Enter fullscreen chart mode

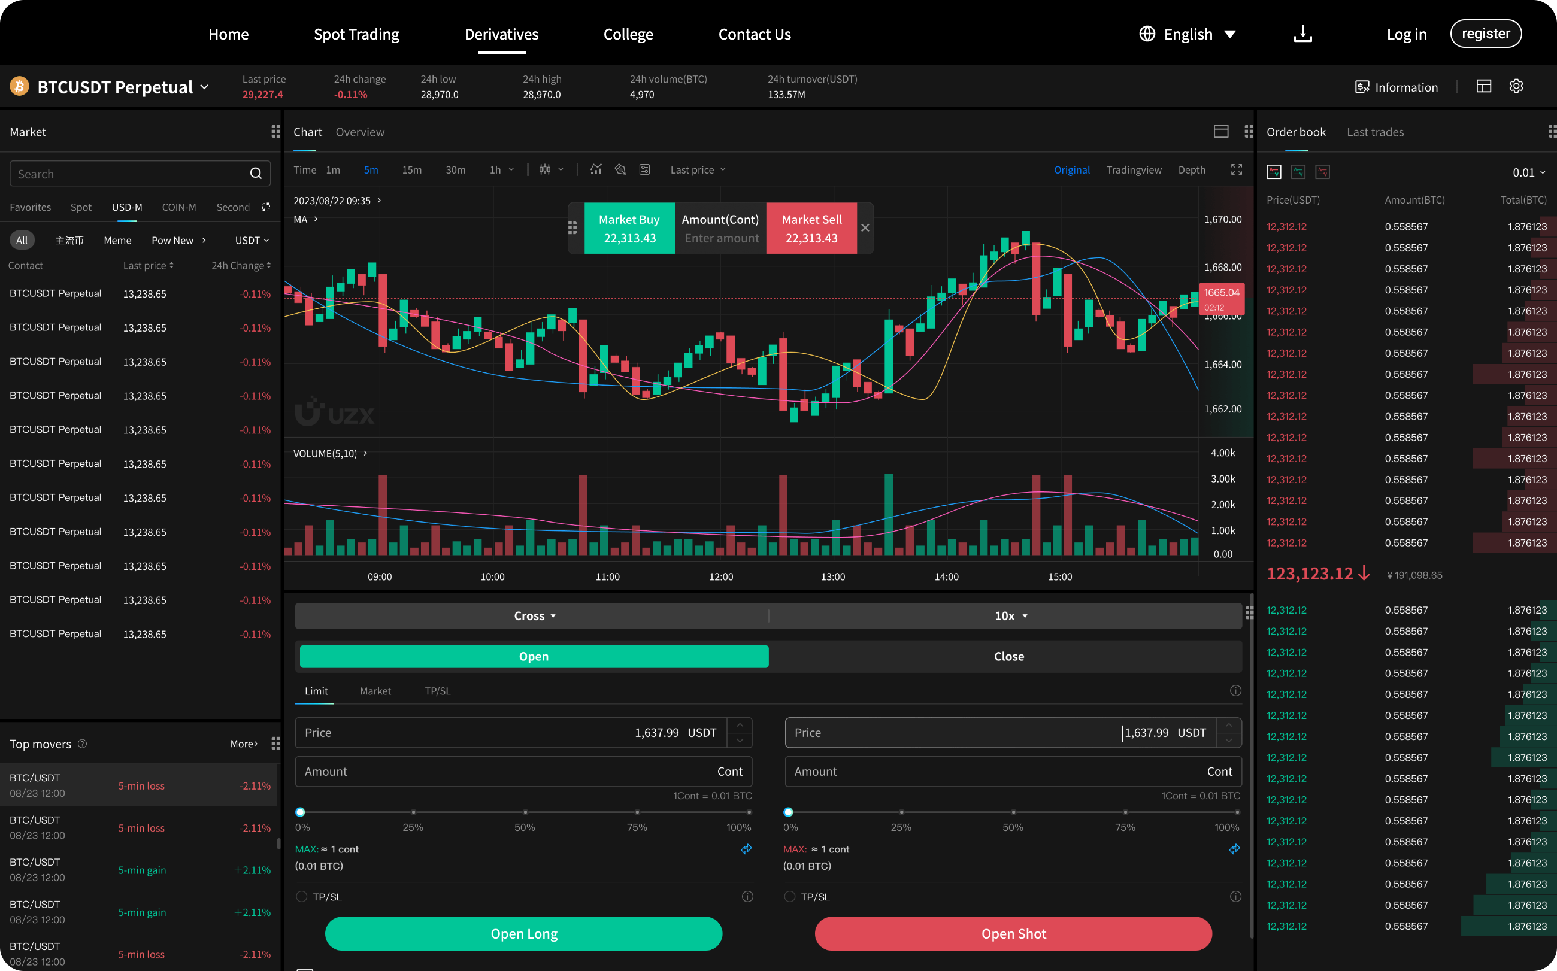click(x=1236, y=169)
